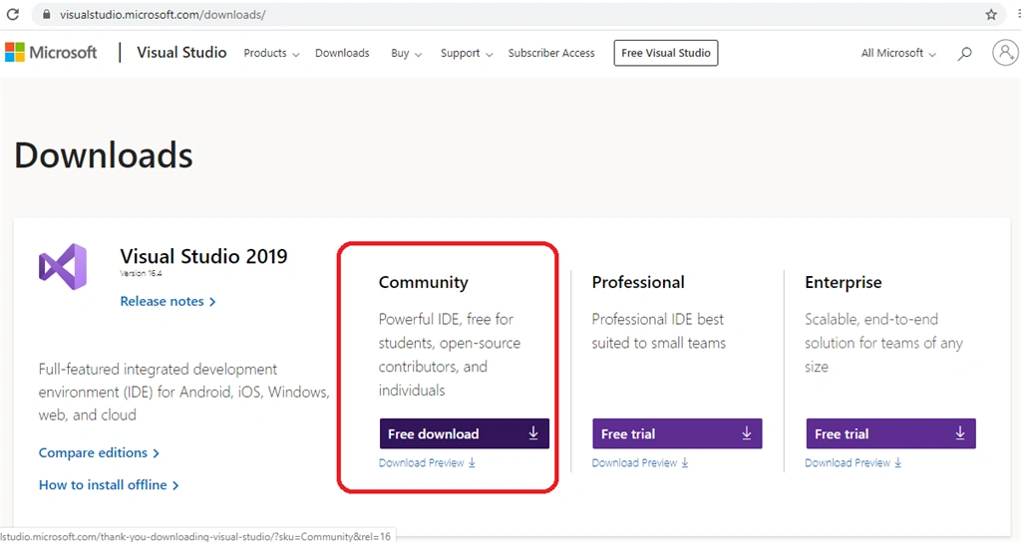Click the arrow icon next to Community Download Preview
1021x542 pixels.
(472, 462)
